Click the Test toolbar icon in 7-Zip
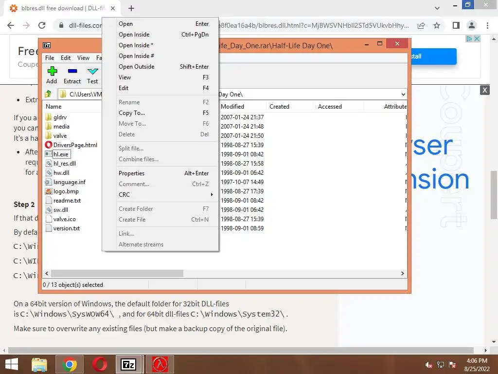The image size is (498, 374). click(92, 71)
